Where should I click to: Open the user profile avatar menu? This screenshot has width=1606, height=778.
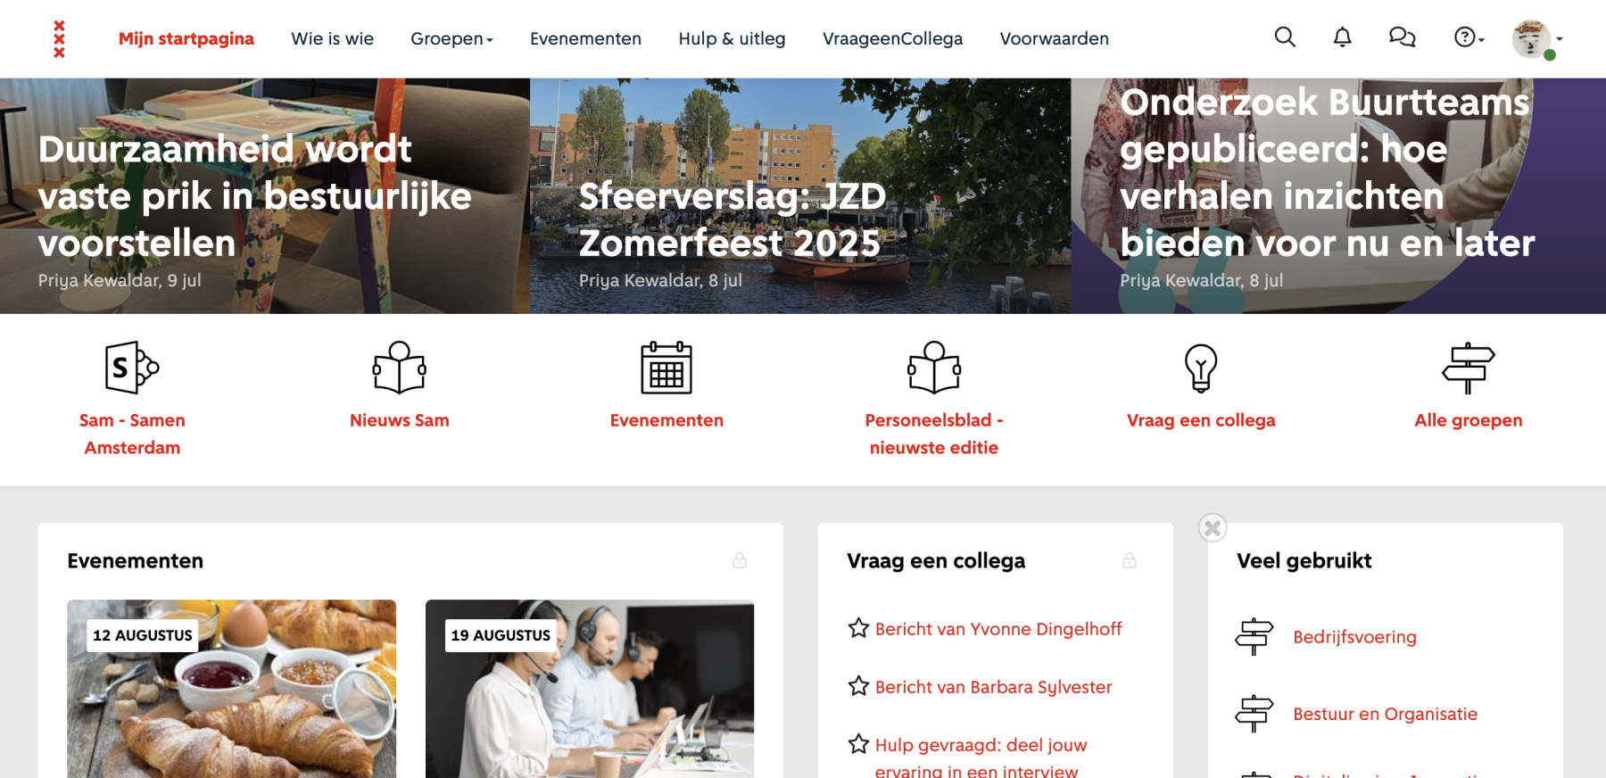pyautogui.click(x=1536, y=39)
